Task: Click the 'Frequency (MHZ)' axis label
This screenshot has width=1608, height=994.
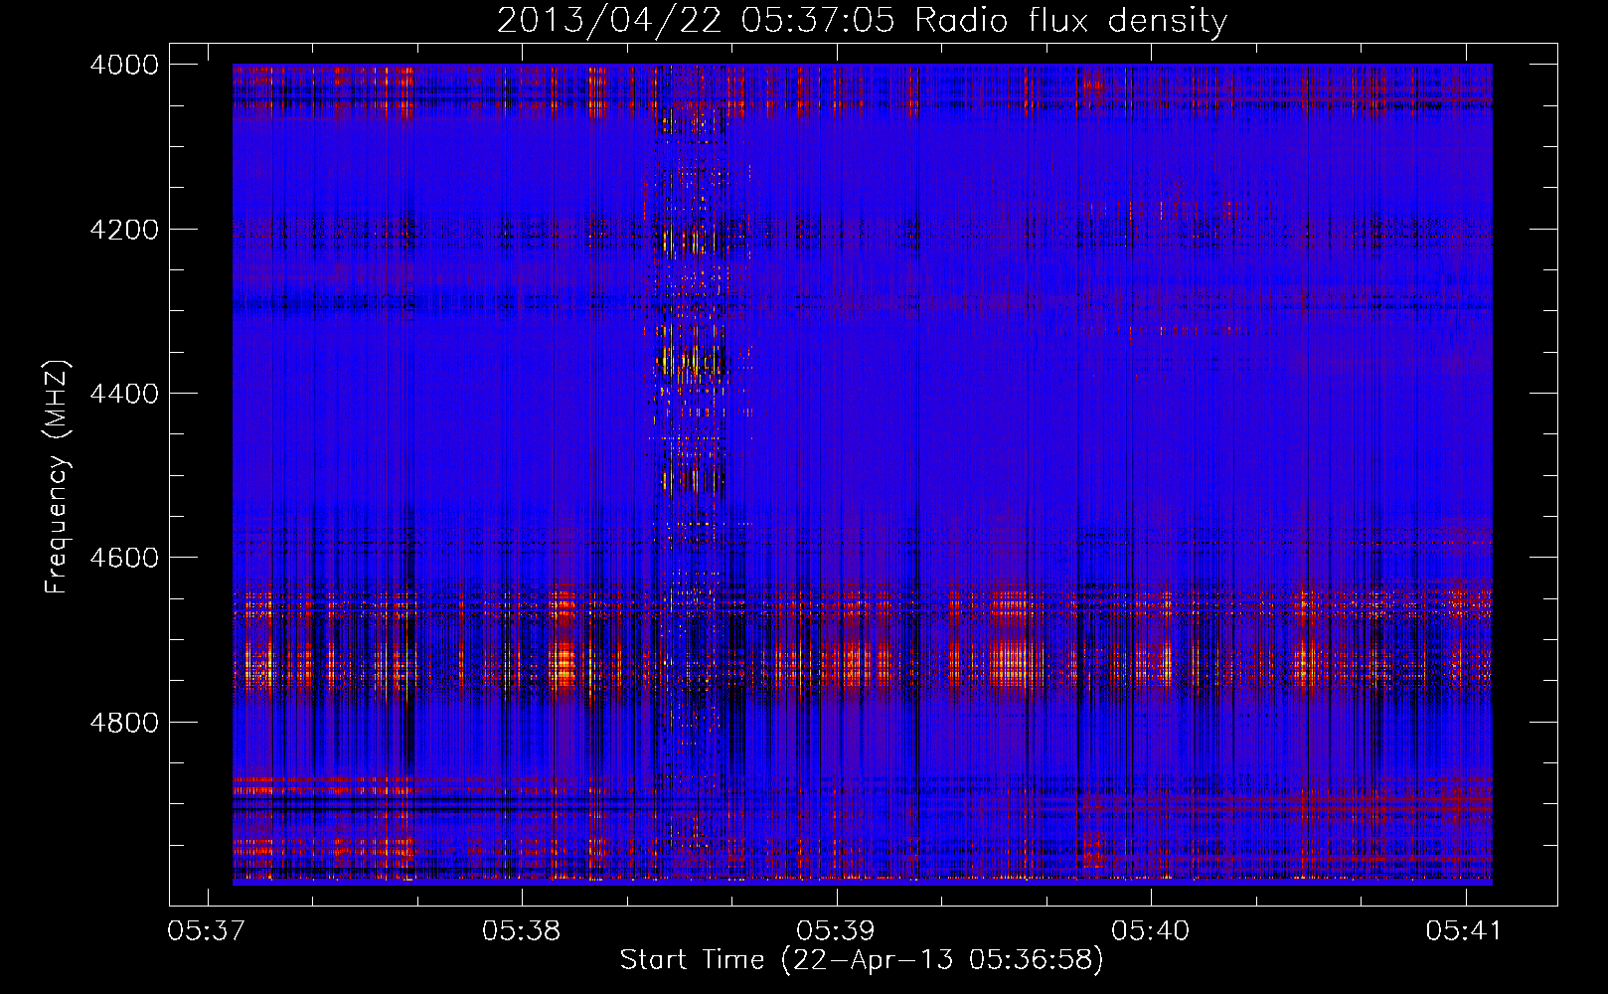Action: (x=58, y=477)
